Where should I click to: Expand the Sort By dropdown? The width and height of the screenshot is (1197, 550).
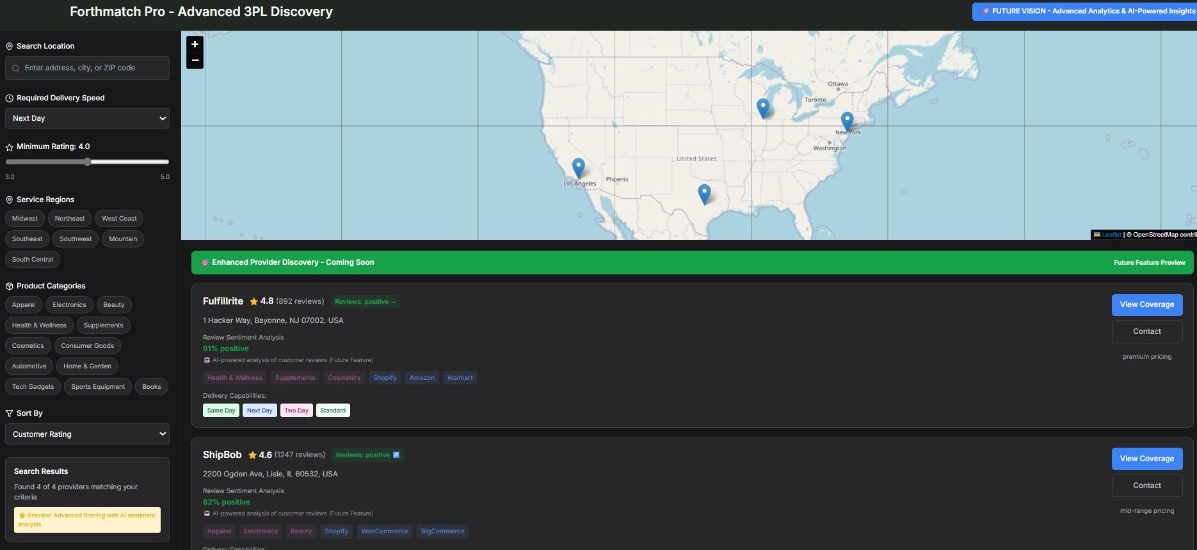pos(87,434)
